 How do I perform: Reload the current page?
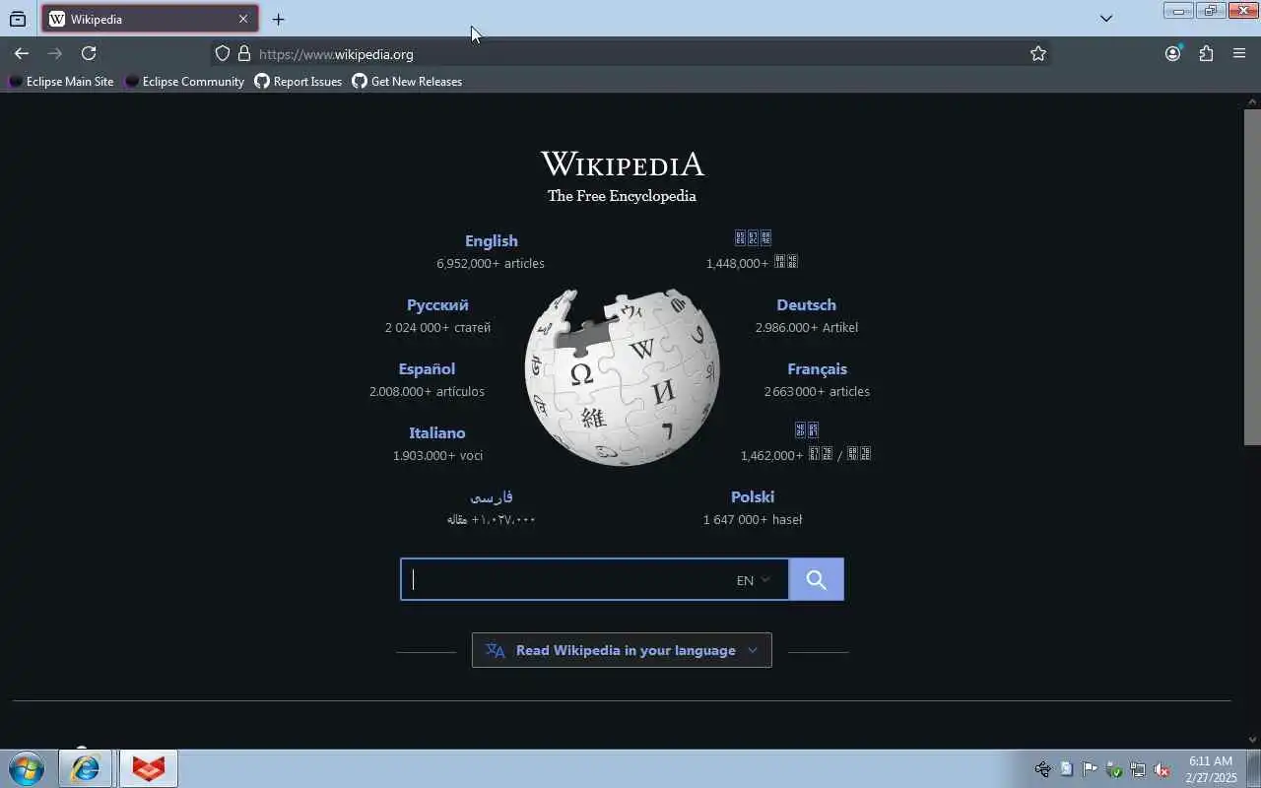coord(89,53)
